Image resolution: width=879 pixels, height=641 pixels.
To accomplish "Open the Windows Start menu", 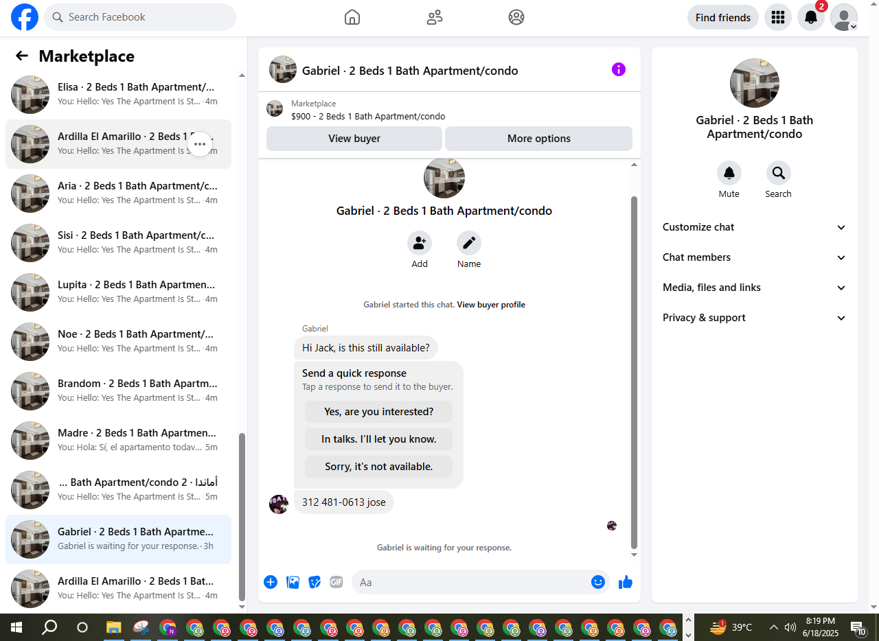I will tap(16, 627).
